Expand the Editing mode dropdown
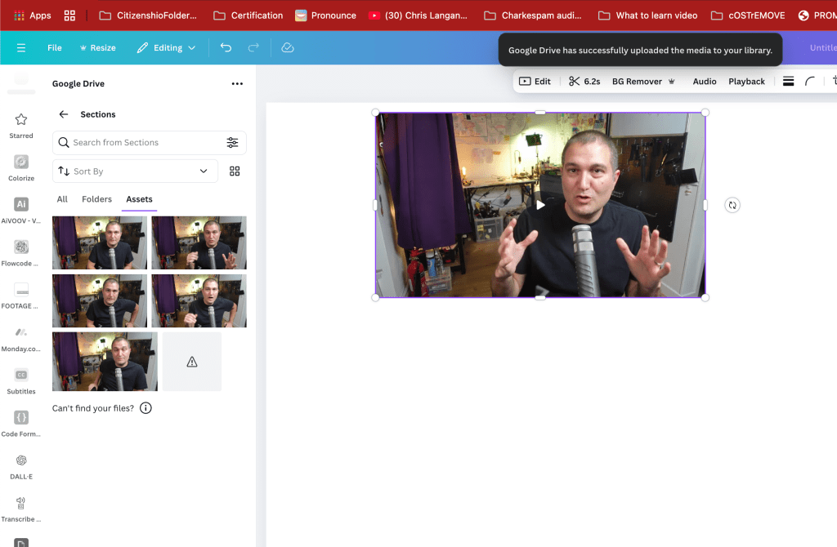Viewport: 837px width, 547px height. [166, 48]
